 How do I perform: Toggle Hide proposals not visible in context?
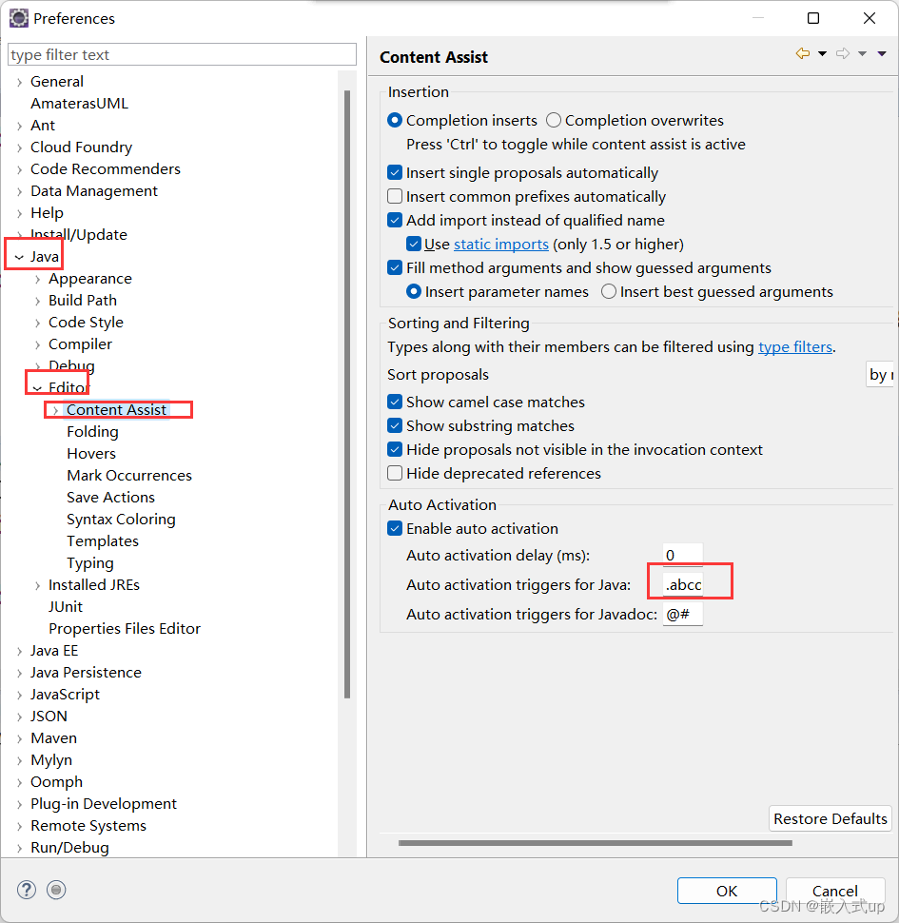point(395,450)
